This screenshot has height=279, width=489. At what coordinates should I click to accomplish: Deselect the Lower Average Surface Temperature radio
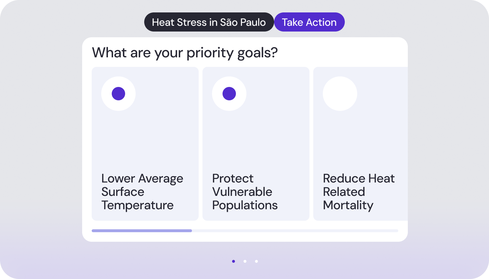pos(118,94)
